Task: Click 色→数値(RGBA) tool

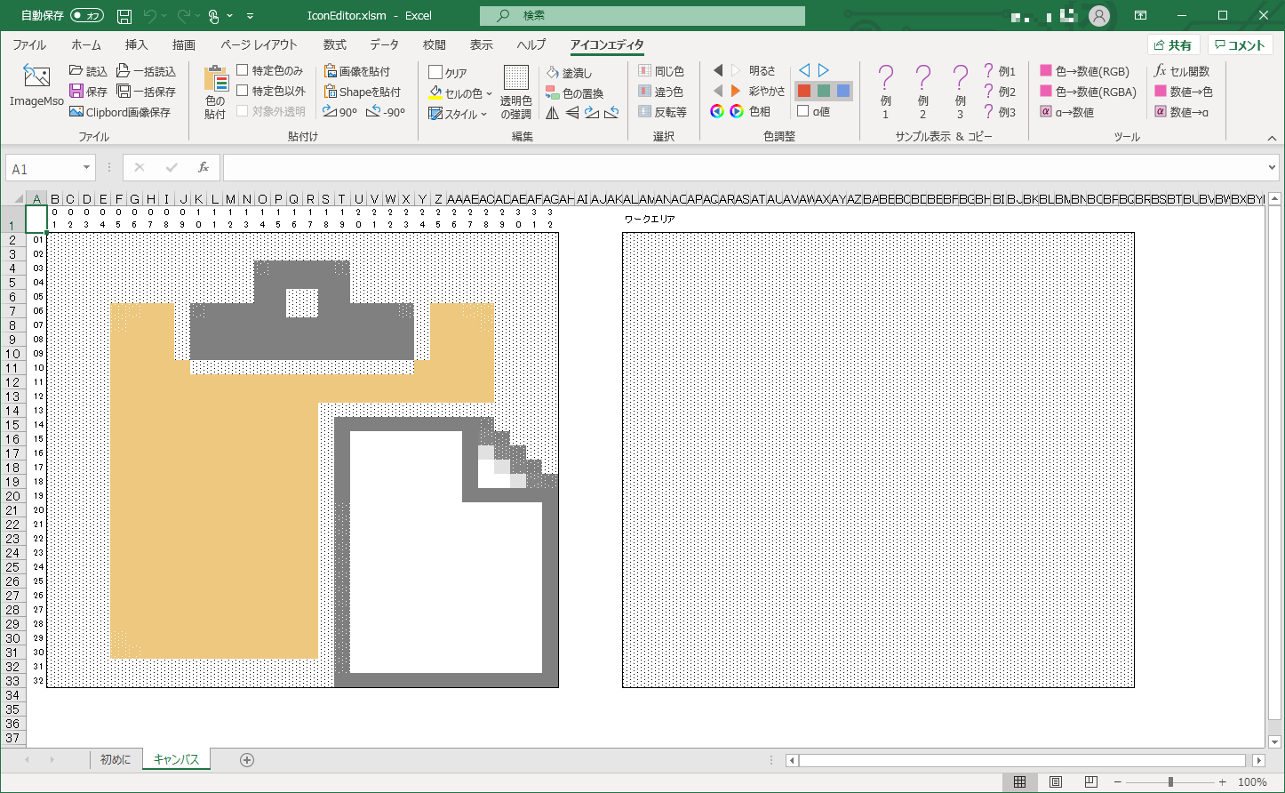Action: 1089,92
